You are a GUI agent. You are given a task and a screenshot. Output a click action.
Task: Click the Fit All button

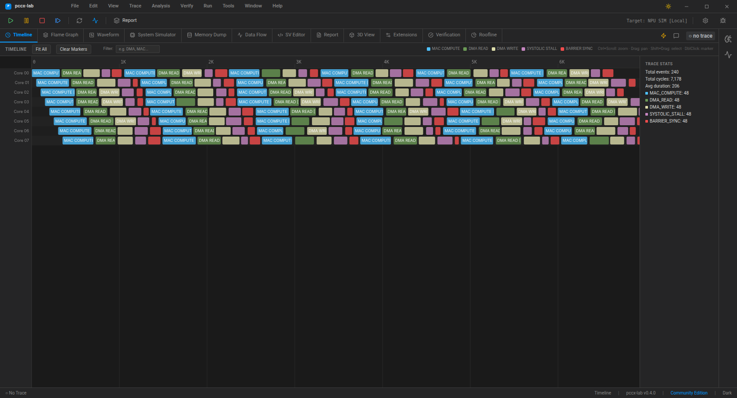[x=41, y=49]
